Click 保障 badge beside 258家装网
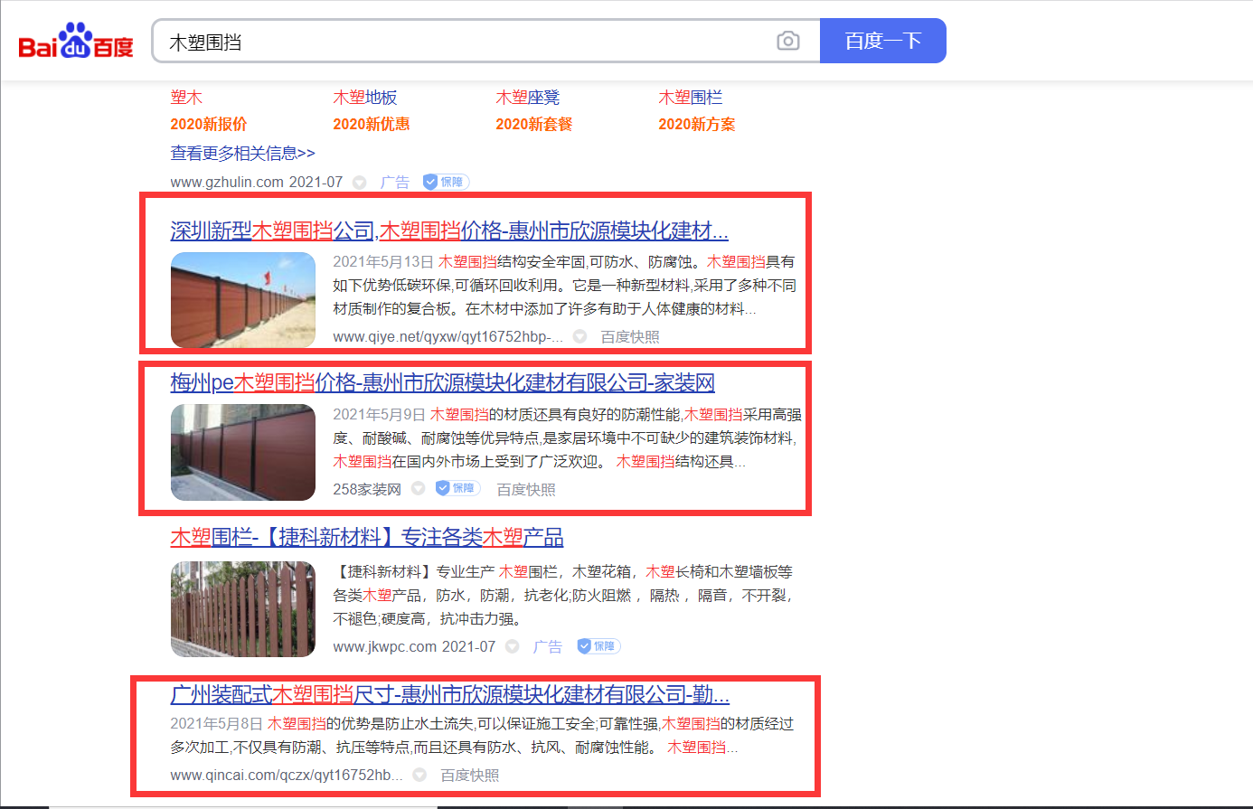This screenshot has width=1253, height=809. pyautogui.click(x=458, y=488)
